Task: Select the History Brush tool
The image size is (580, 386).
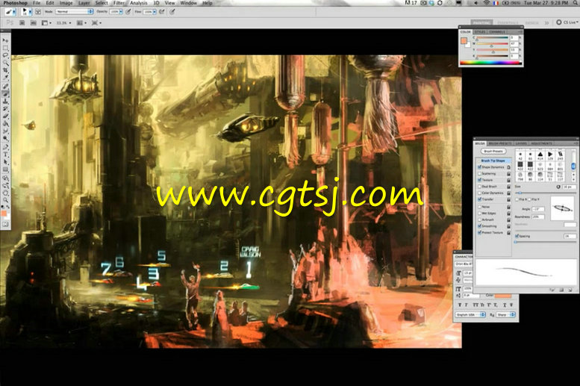Action: click(x=5, y=108)
